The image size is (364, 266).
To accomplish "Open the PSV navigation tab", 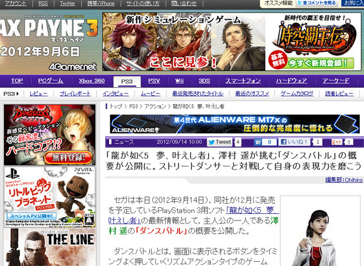I will tap(154, 81).
